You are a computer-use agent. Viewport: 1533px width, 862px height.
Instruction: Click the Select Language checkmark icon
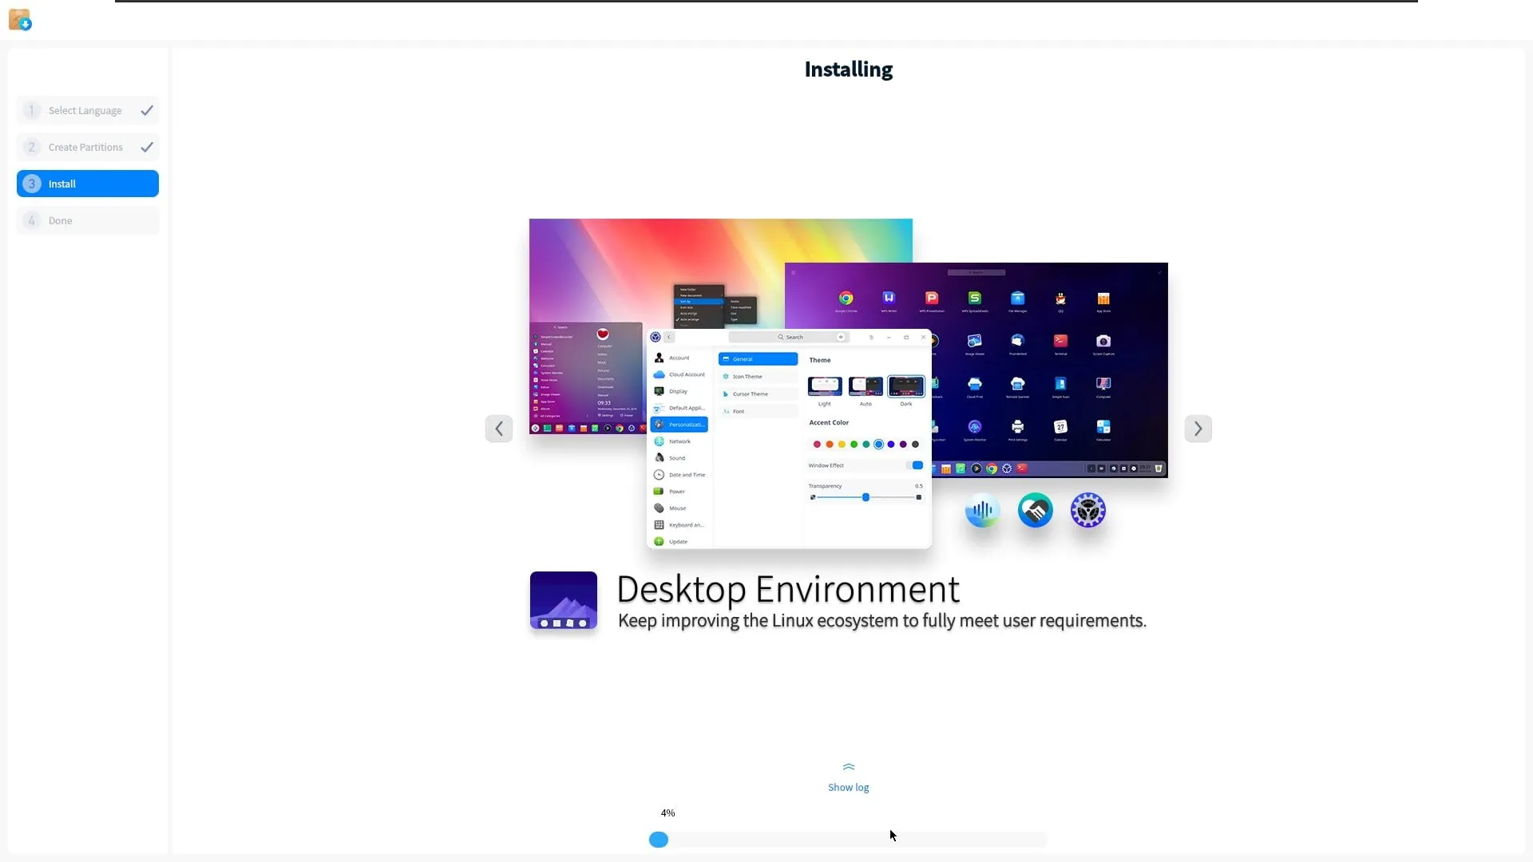tap(147, 111)
